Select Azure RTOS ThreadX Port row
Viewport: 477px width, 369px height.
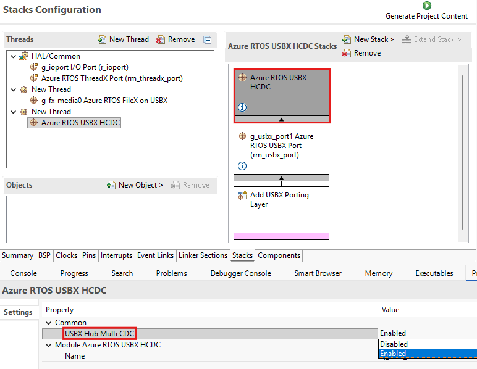112,78
